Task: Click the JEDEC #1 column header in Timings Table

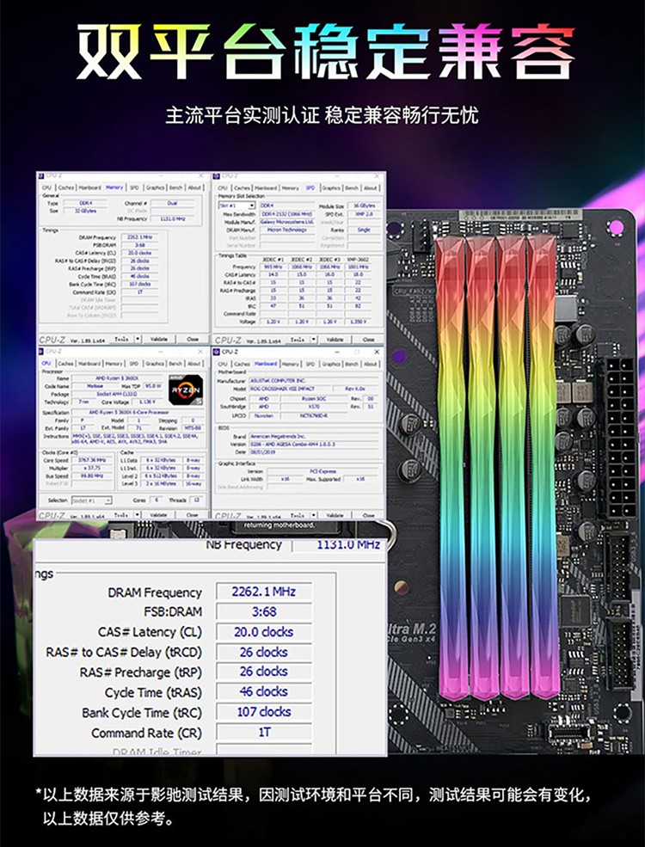Action: [x=273, y=260]
